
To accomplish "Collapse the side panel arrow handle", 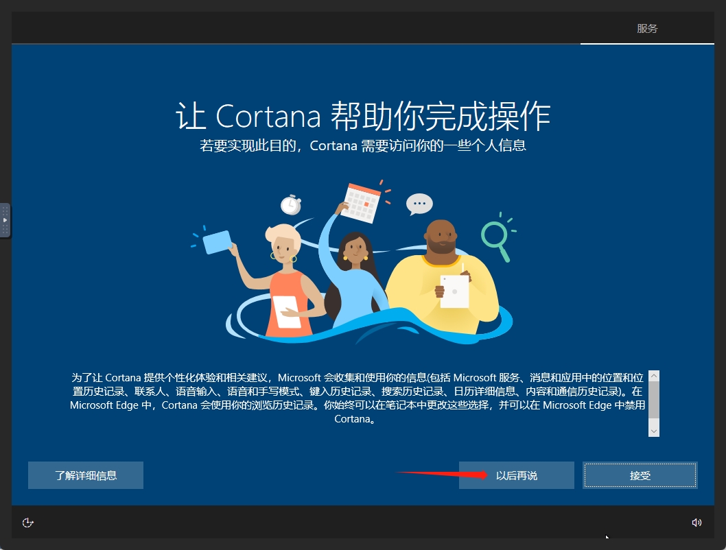I will pos(4,220).
